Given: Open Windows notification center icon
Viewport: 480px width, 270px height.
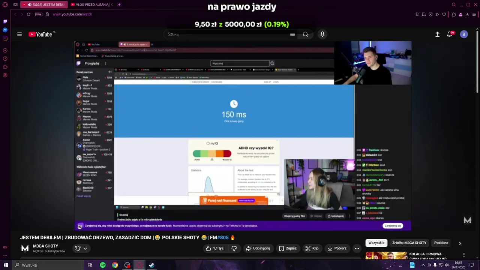Looking at the screenshot, I should tap(472, 265).
